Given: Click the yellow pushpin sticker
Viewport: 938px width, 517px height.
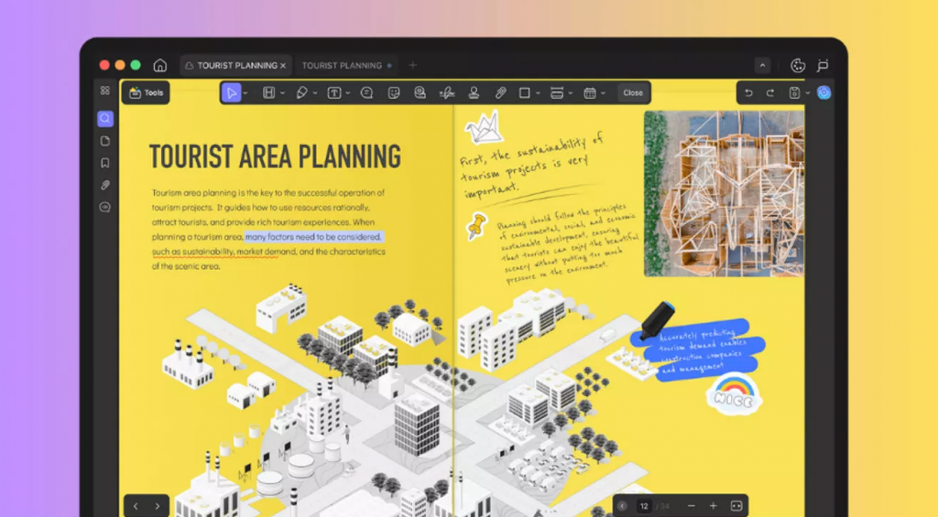Looking at the screenshot, I should pyautogui.click(x=476, y=227).
